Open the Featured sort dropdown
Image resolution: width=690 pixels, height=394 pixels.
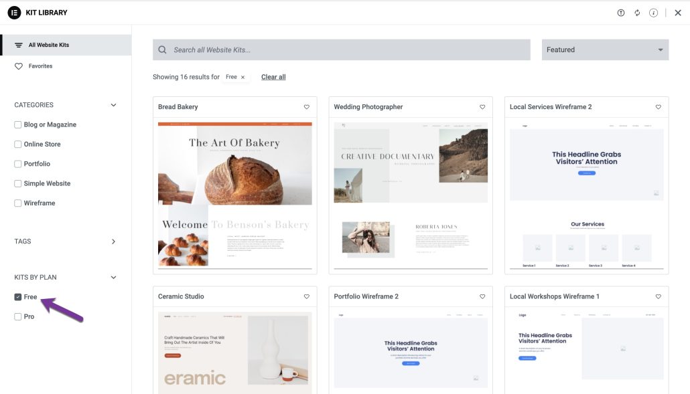(x=604, y=50)
